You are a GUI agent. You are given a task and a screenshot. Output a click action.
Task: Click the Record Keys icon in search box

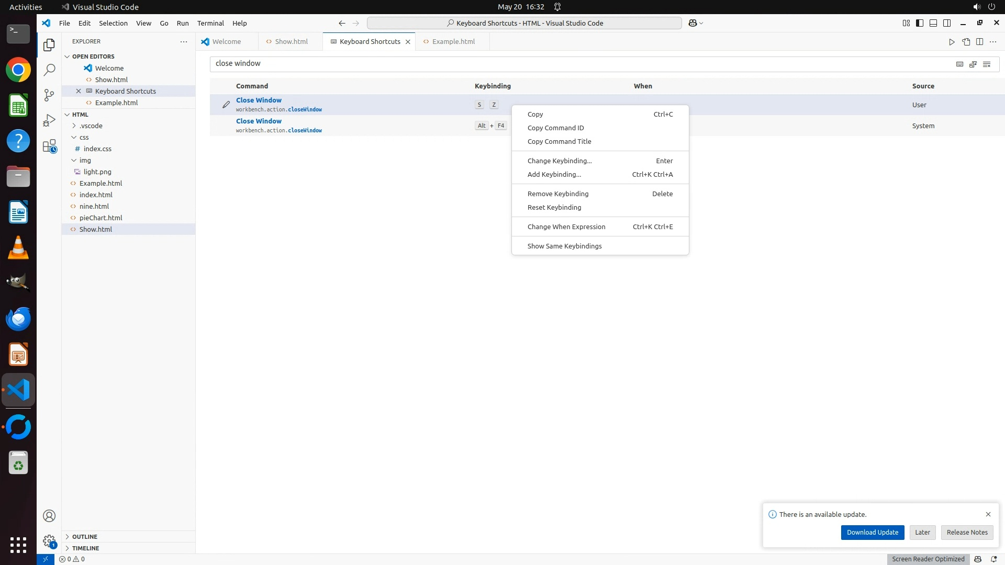click(x=959, y=64)
